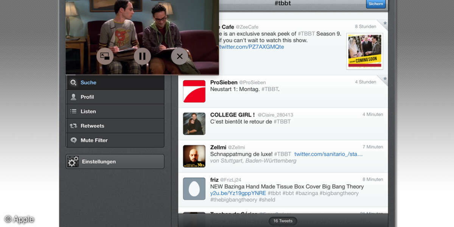Click #TBBT hashtag in the COLLEGE GIRL tweet
Viewport: 454px width, 227px height.
(282, 122)
